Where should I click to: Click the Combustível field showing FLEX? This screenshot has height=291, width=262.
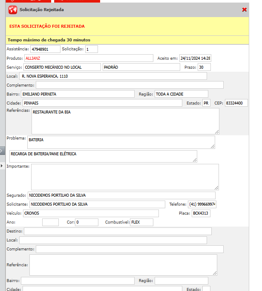tap(141, 222)
